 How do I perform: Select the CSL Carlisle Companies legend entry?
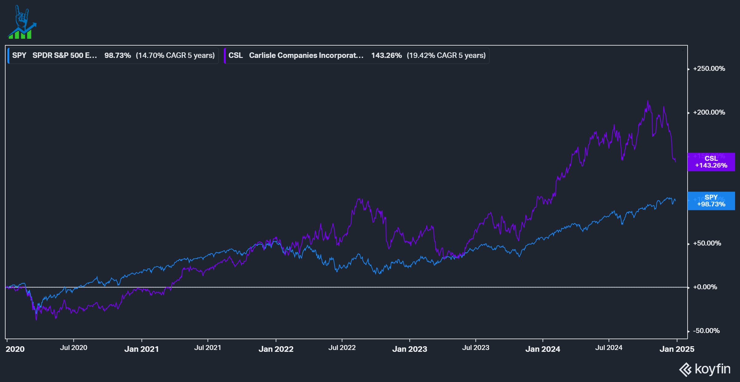pyautogui.click(x=357, y=55)
